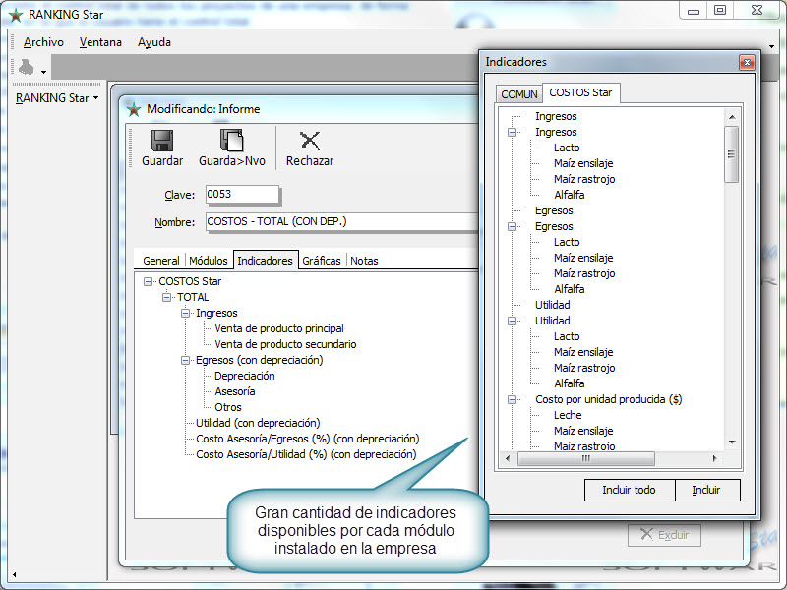Select 'Leche' in the Indicadores list

tap(568, 415)
